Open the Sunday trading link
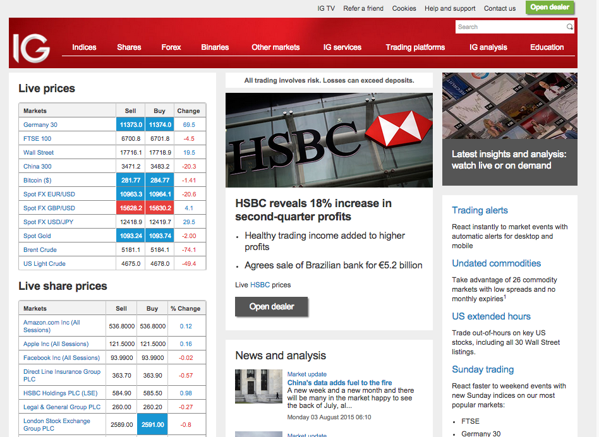Viewport: 599px width, 437px height. (483, 370)
